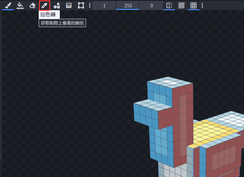Open the paint options overflow menu
This screenshot has height=177, width=244.
click(x=202, y=6)
